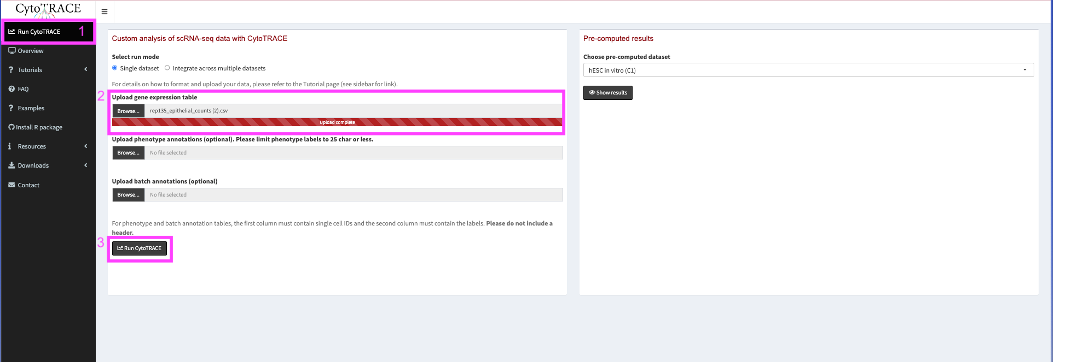The height and width of the screenshot is (362, 1066).
Task: Click the Custom analysis of scRNA-seq data heading
Action: pyautogui.click(x=200, y=39)
